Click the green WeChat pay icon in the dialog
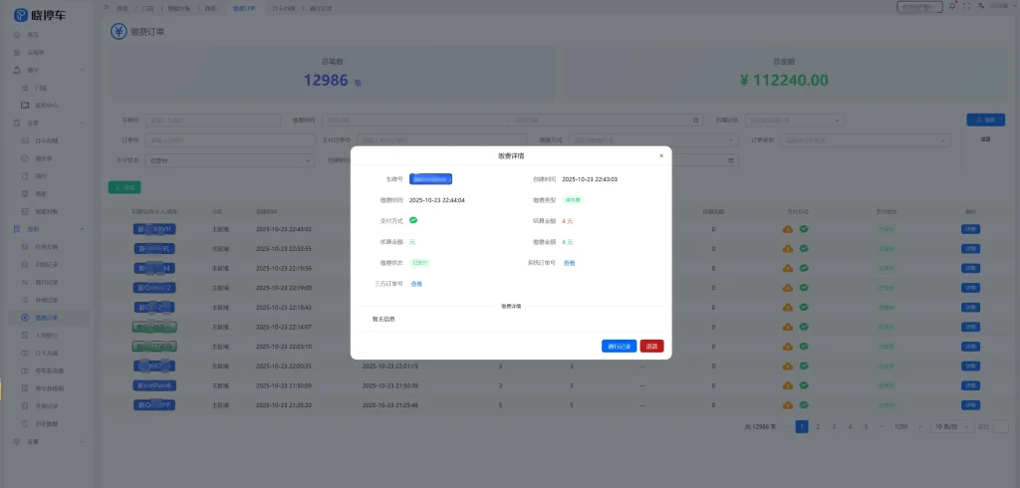Viewport: 1020px width, 488px height. pos(413,220)
